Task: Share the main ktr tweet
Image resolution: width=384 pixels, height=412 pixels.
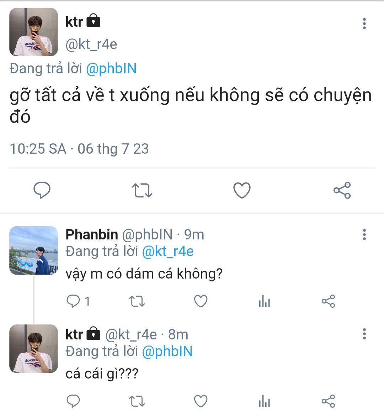Action: (342, 190)
